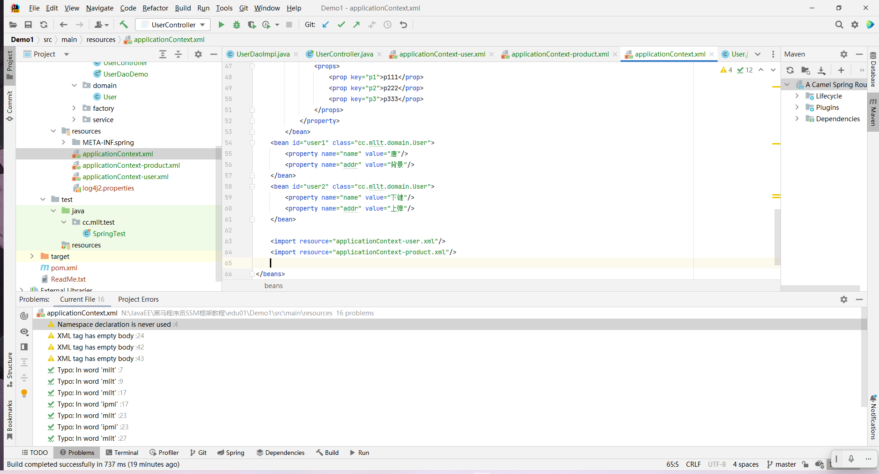
Task: Toggle Project tool window side button
Action: (10, 65)
